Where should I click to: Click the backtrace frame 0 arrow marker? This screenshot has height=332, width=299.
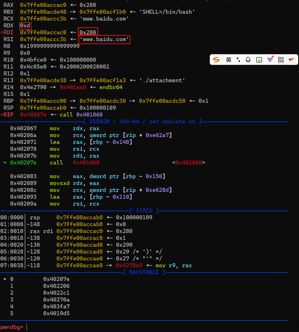[x=5, y=279]
